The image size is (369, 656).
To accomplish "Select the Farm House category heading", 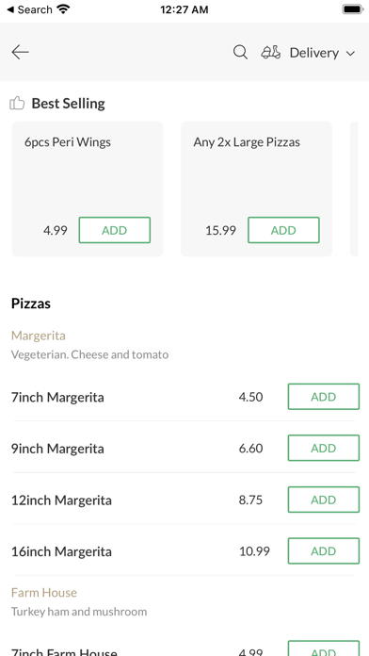I will [x=44, y=593].
